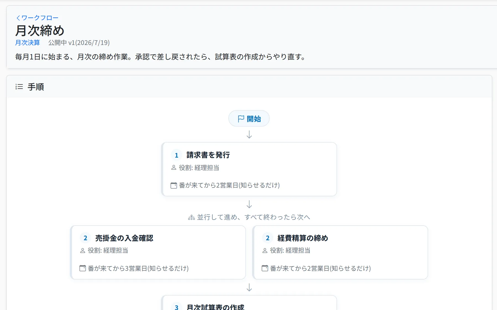
Task: Click person icon in 請求書を発行 card
Action: pyautogui.click(x=174, y=168)
